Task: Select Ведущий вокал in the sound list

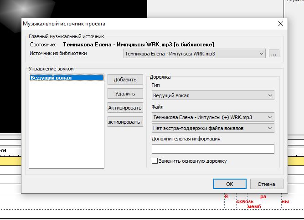Action: [67, 78]
